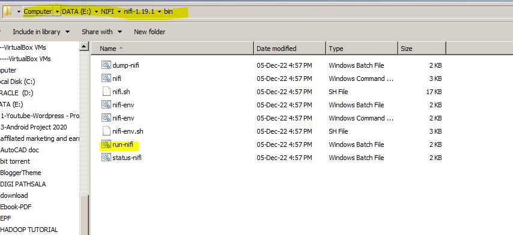This screenshot has width=513, height=235.
Task: Open the Include in library dropdown
Action: point(41,32)
